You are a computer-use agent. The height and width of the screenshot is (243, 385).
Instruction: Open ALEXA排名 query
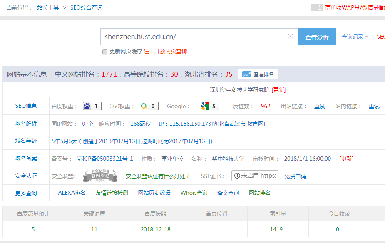coord(72,193)
